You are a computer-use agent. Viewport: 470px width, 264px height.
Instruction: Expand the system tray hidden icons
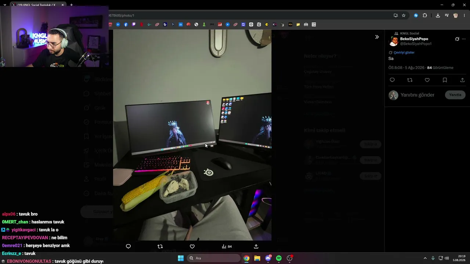point(425,258)
